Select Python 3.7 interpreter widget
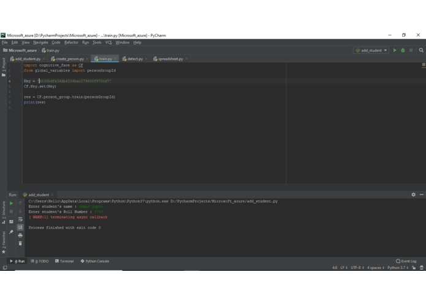Image resolution: width=426 pixels, height=302 pixels. (x=398, y=268)
